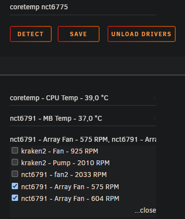The height and width of the screenshot is (219, 185).
Task: Enable the kraken2 Fan 925 RPM checkbox
Action: [15, 151]
